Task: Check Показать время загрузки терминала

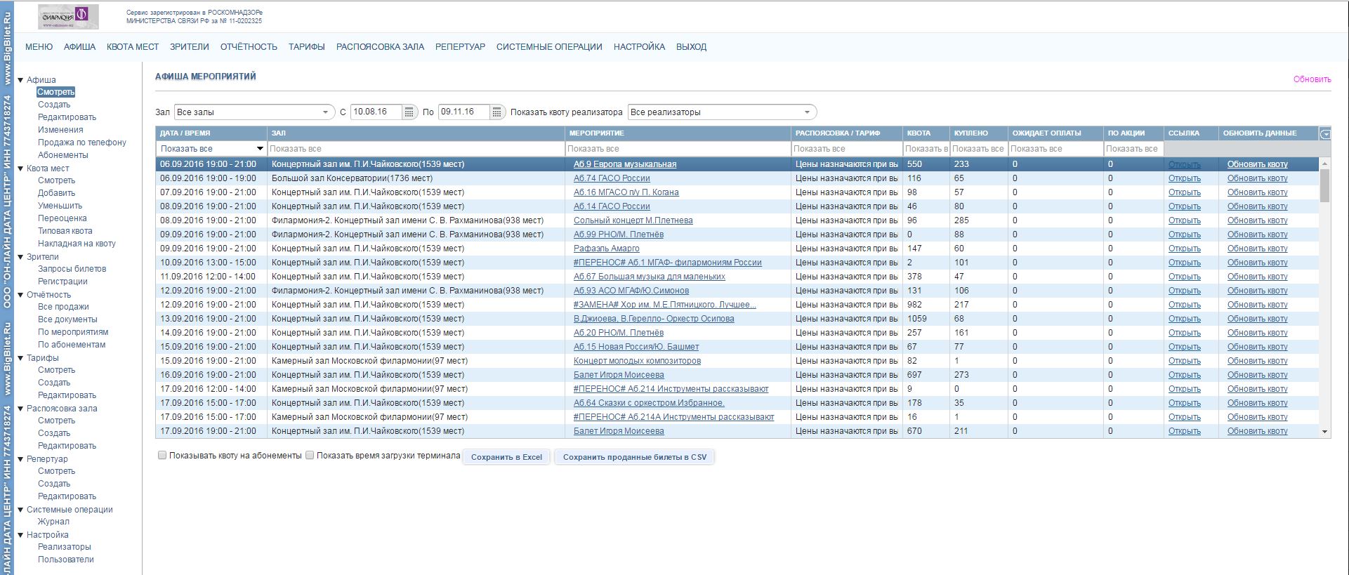Action: coord(310,456)
